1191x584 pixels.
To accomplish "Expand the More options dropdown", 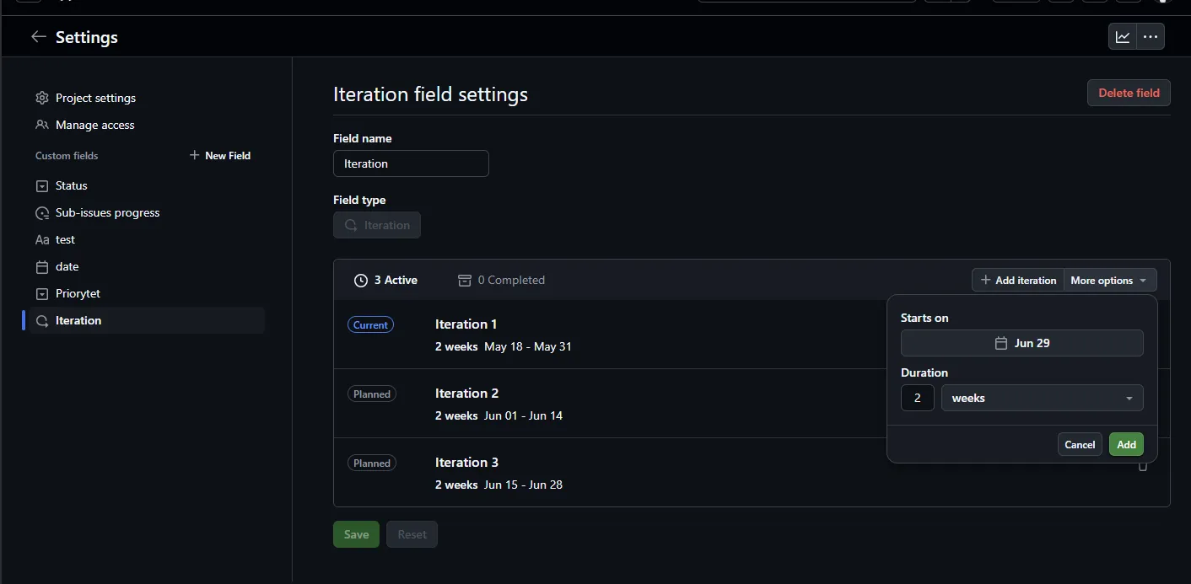I will pyautogui.click(x=1109, y=281).
